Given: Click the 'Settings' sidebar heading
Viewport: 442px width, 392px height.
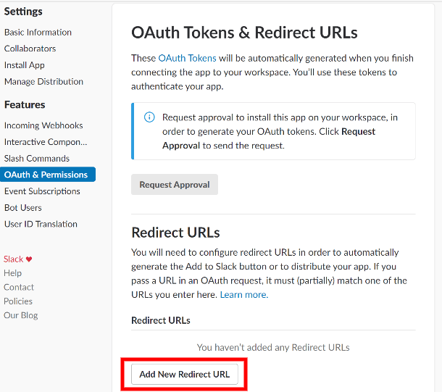Looking at the screenshot, I should point(23,12).
